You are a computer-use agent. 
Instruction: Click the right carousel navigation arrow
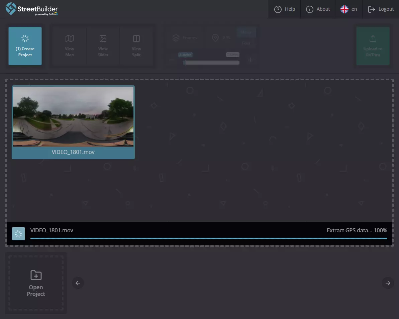(x=388, y=283)
